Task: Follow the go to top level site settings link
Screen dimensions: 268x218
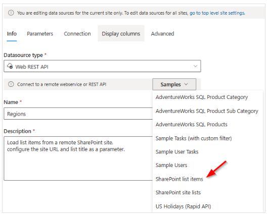Action: coord(217,13)
